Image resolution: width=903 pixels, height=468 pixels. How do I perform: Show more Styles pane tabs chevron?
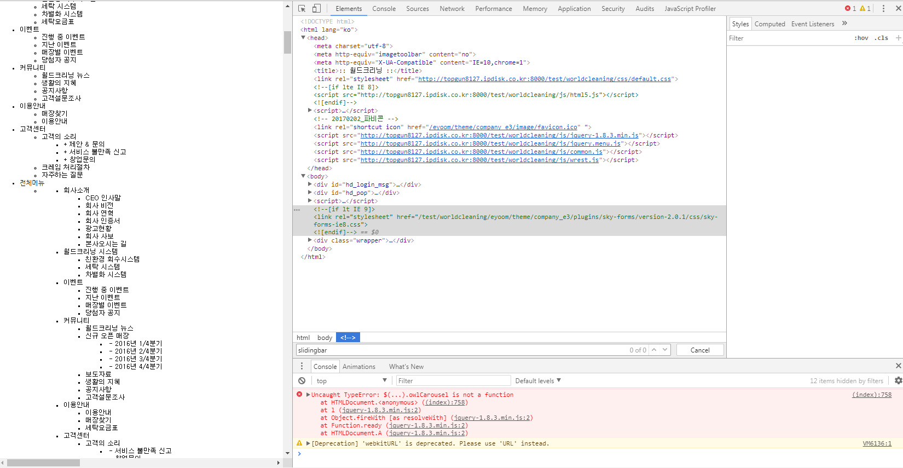coord(844,24)
